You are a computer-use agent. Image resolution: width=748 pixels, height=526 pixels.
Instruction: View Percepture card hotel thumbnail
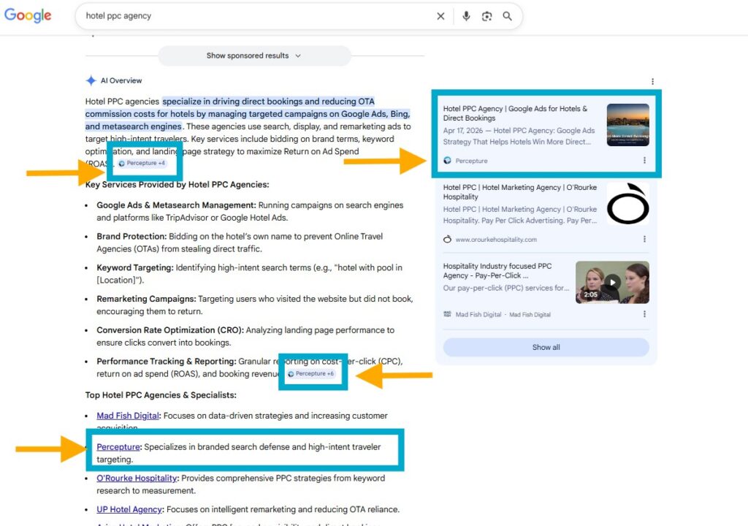pyautogui.click(x=627, y=125)
